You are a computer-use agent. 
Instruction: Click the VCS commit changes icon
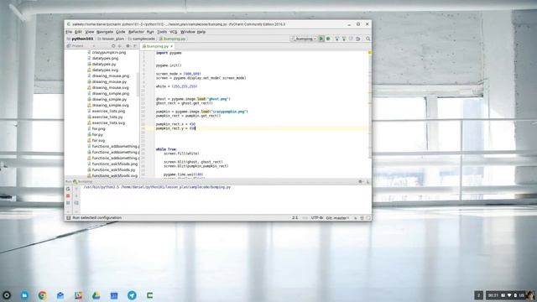344,39
